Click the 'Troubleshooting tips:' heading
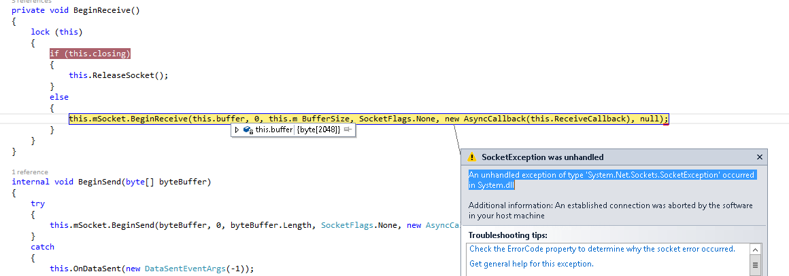 507,235
